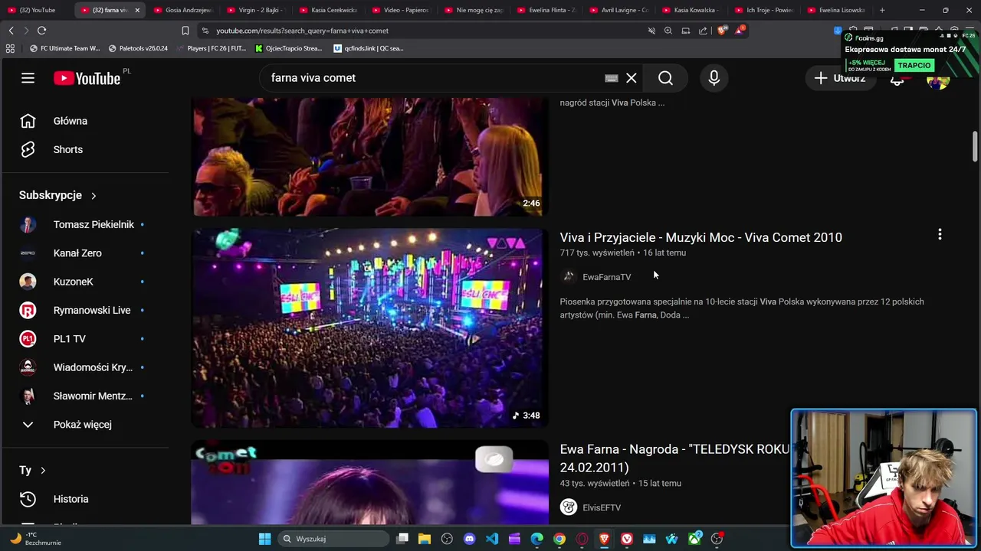Open video title Viva i Przyjaciele - Muzyki Moc

click(700, 237)
